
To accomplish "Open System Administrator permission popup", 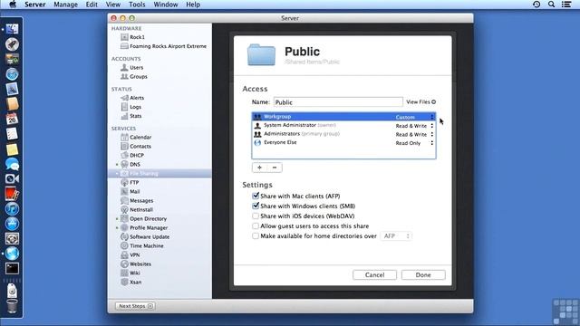I will [x=415, y=126].
